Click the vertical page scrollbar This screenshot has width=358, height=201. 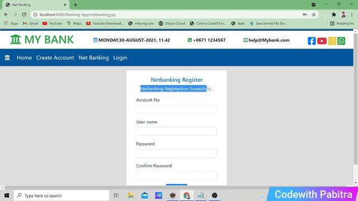[356, 98]
